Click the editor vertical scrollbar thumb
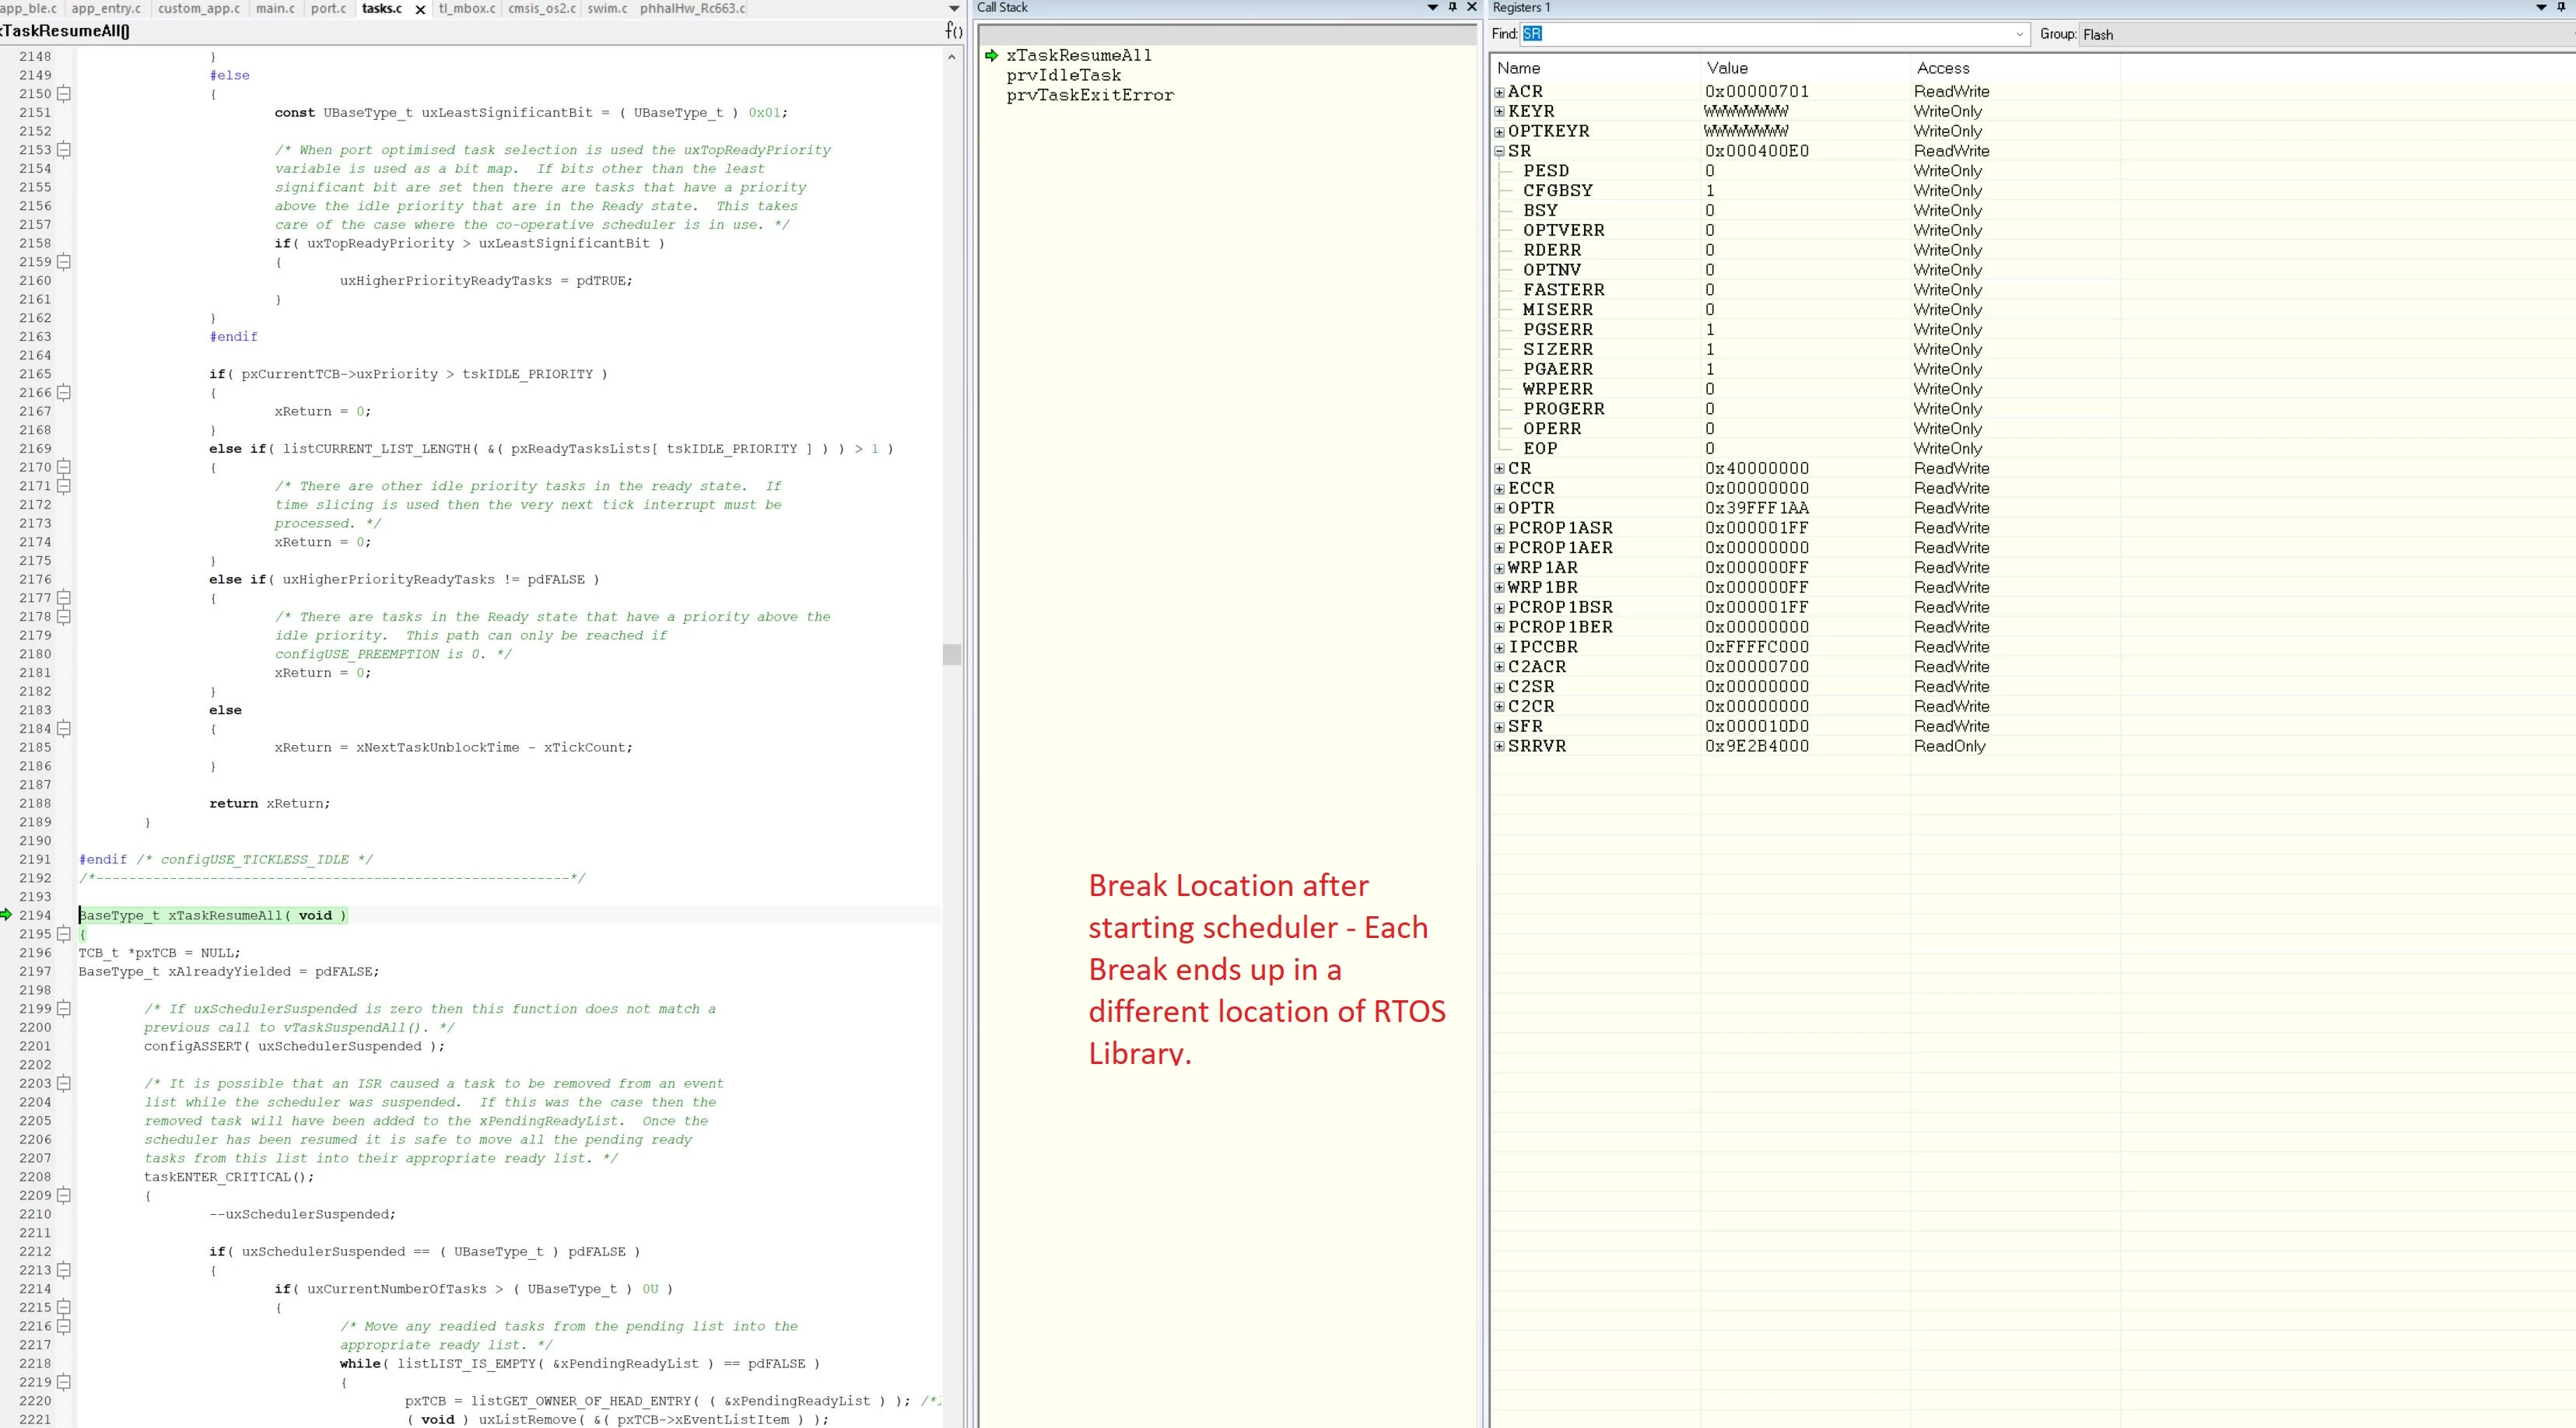Screen dimensions: 2576x1428 click(x=951, y=654)
